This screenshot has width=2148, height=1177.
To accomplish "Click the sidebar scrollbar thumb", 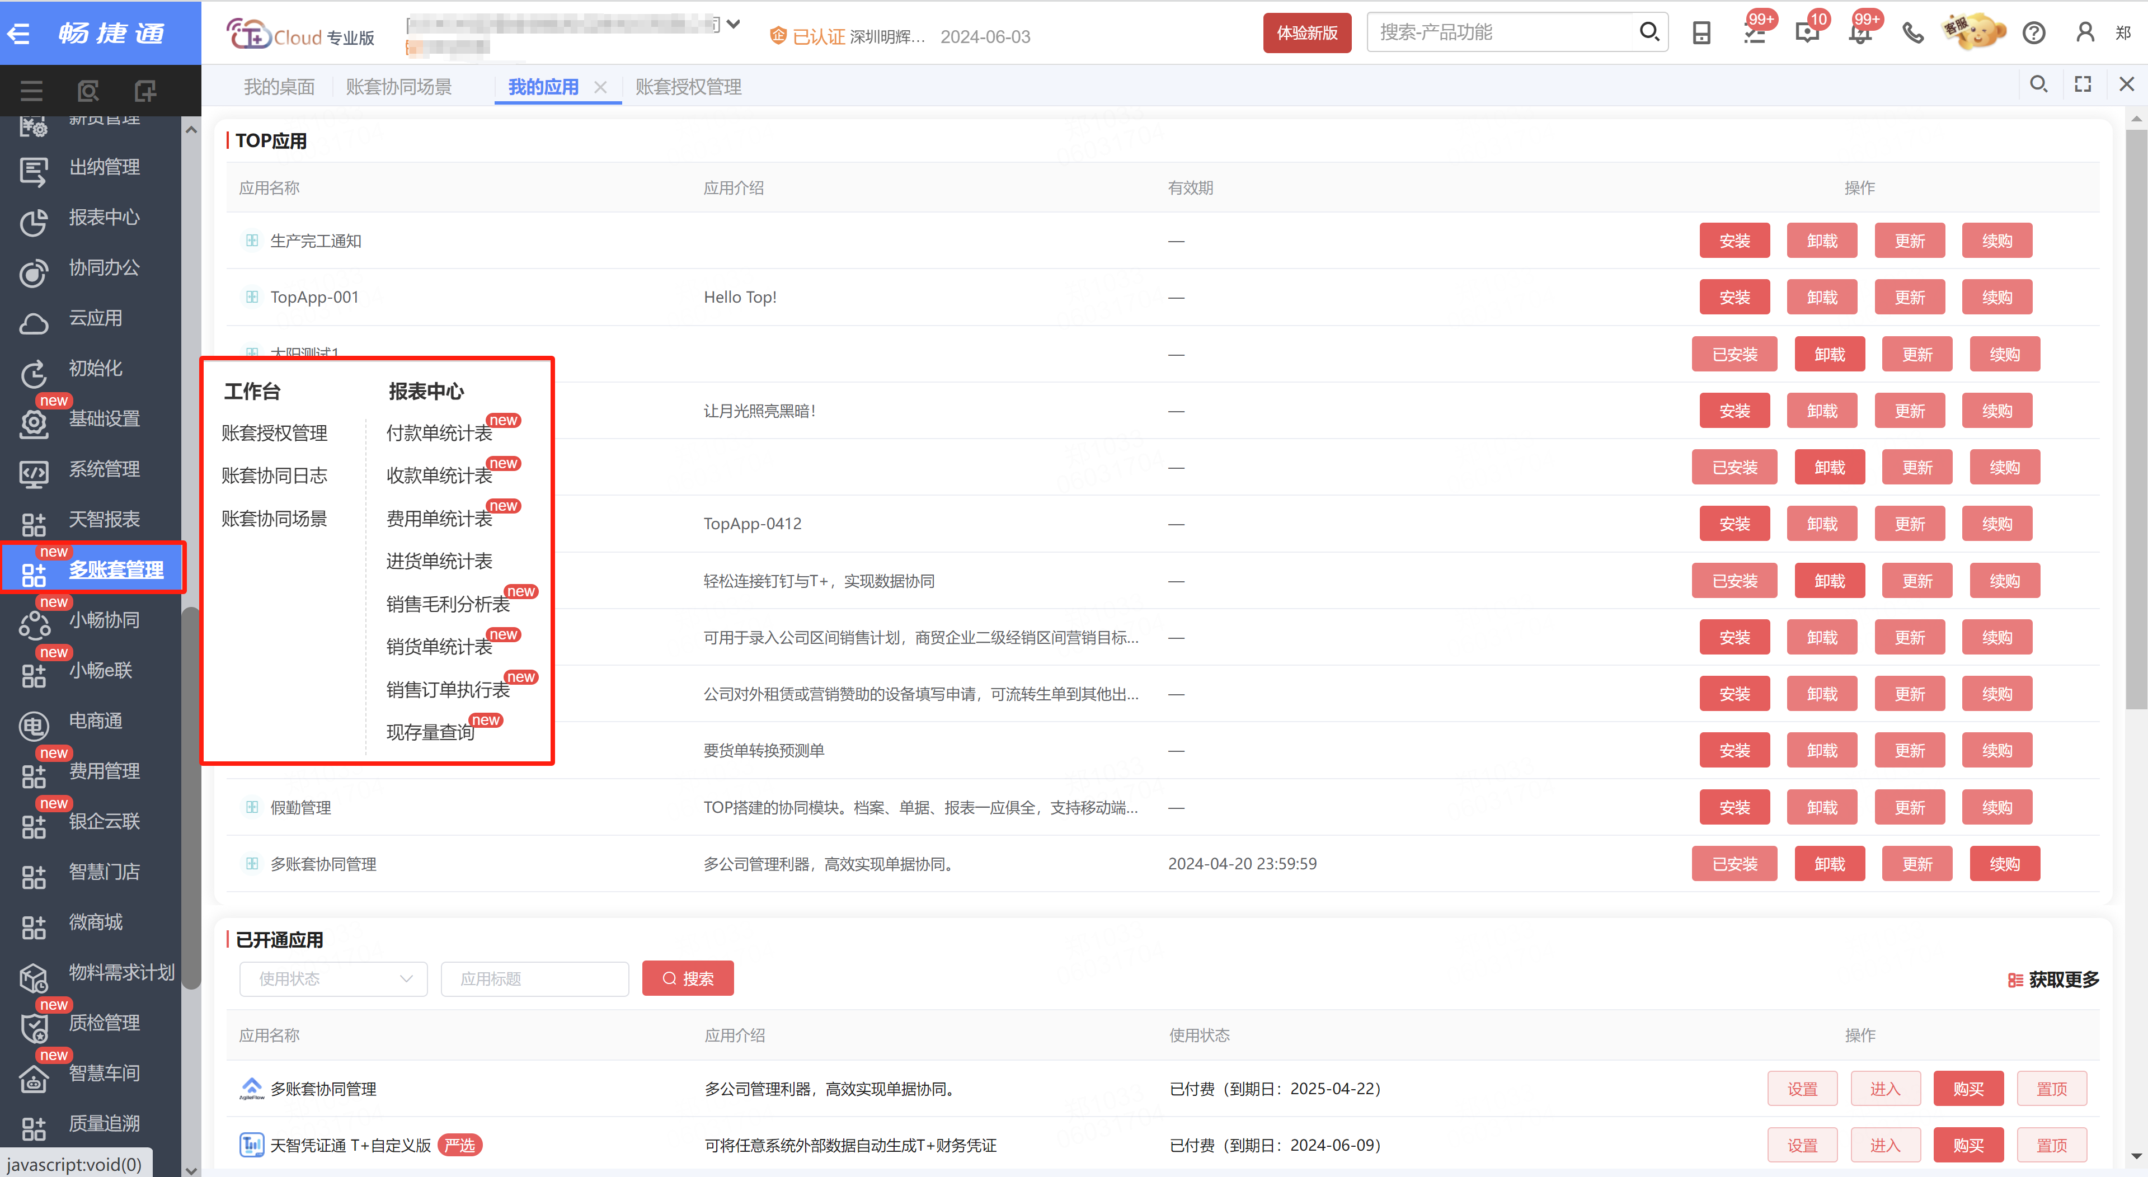I will tap(191, 798).
